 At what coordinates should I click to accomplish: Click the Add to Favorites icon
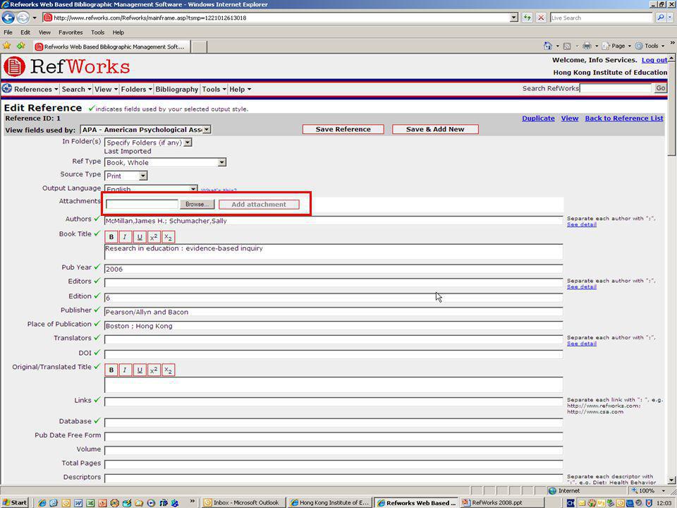point(20,46)
